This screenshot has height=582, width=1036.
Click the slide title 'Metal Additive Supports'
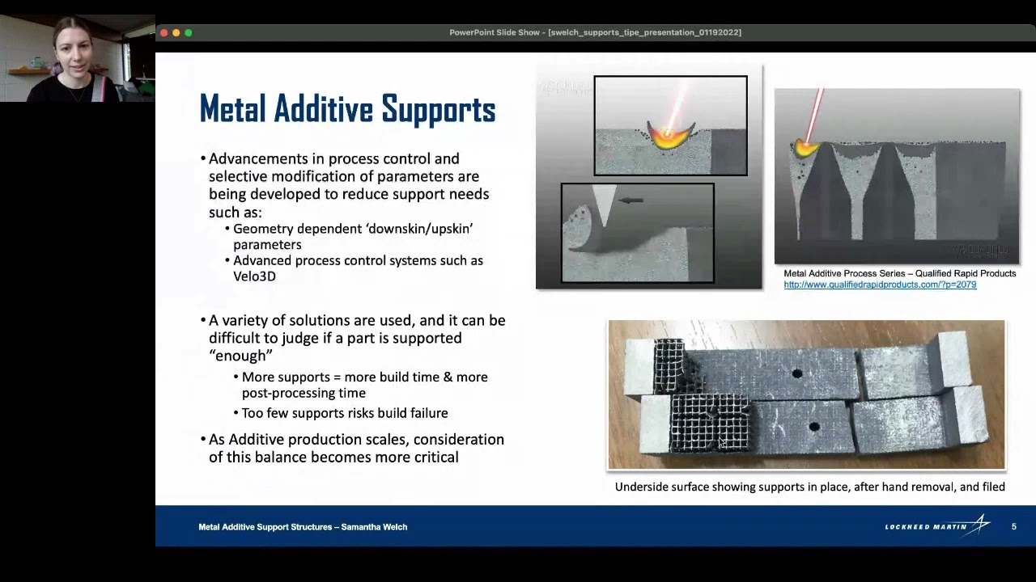347,109
